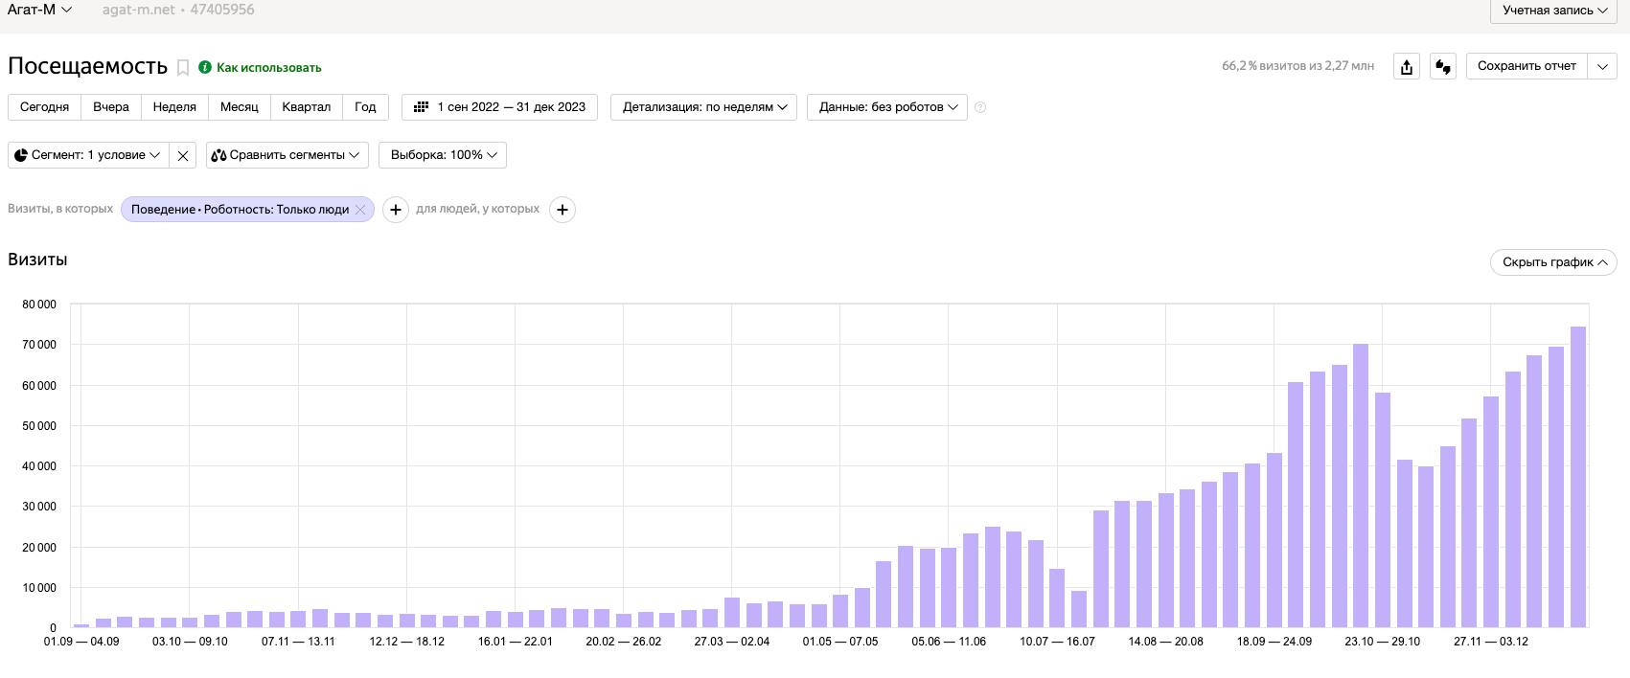Select the Сегодня period
This screenshot has height=678, width=1630.
pyautogui.click(x=44, y=107)
